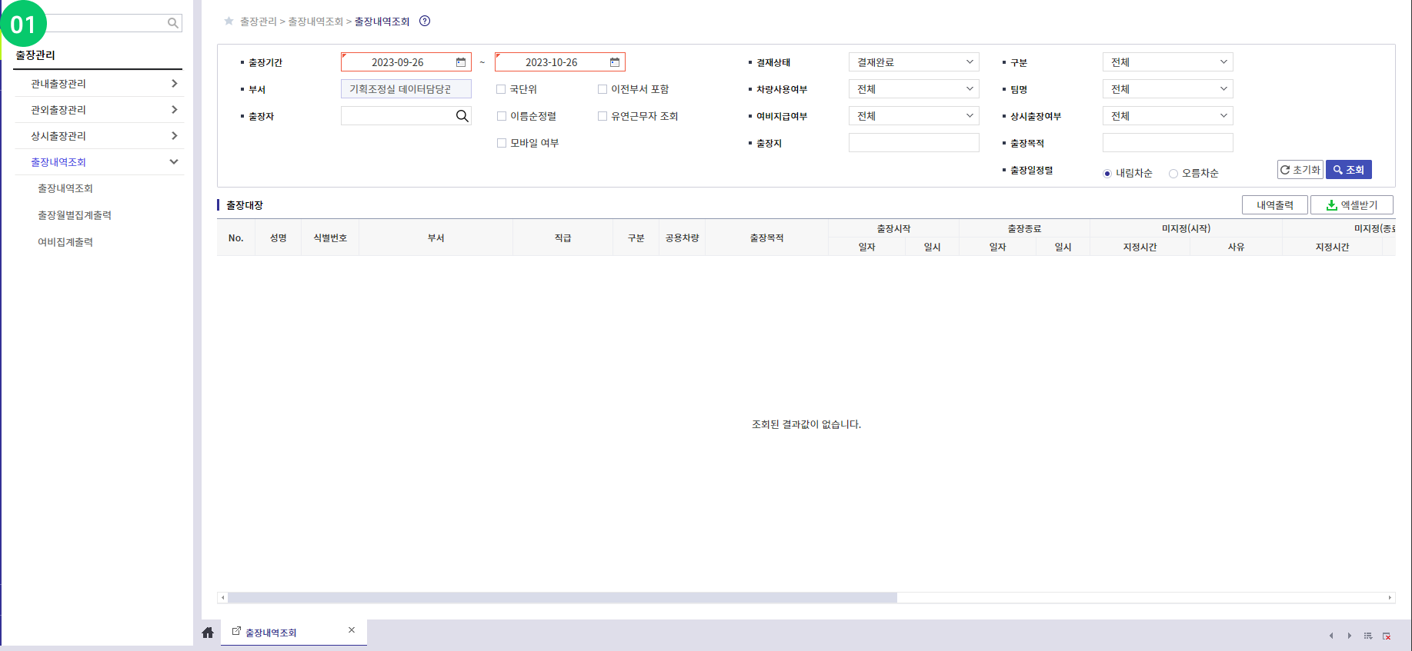Open 출장월별집계출력 in the sidebar
This screenshot has width=1412, height=651.
pyautogui.click(x=75, y=215)
